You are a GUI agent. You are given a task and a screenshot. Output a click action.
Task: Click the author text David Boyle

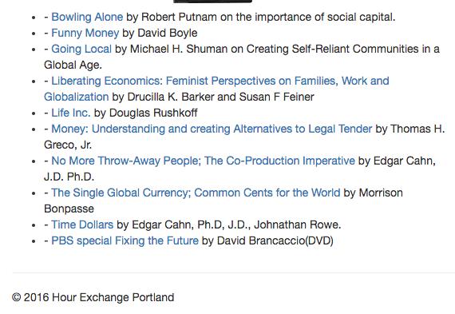pyautogui.click(x=168, y=33)
